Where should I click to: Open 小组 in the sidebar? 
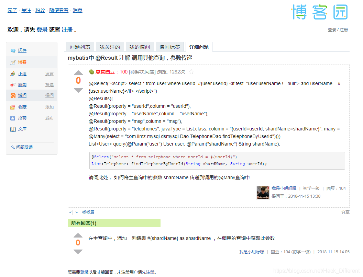pyautogui.click(x=22, y=74)
